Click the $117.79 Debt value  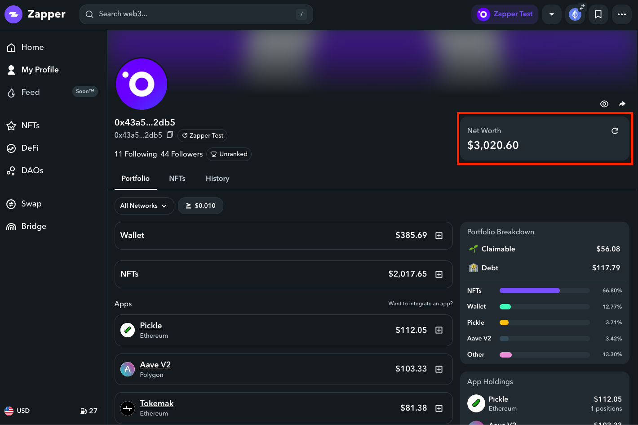point(606,268)
